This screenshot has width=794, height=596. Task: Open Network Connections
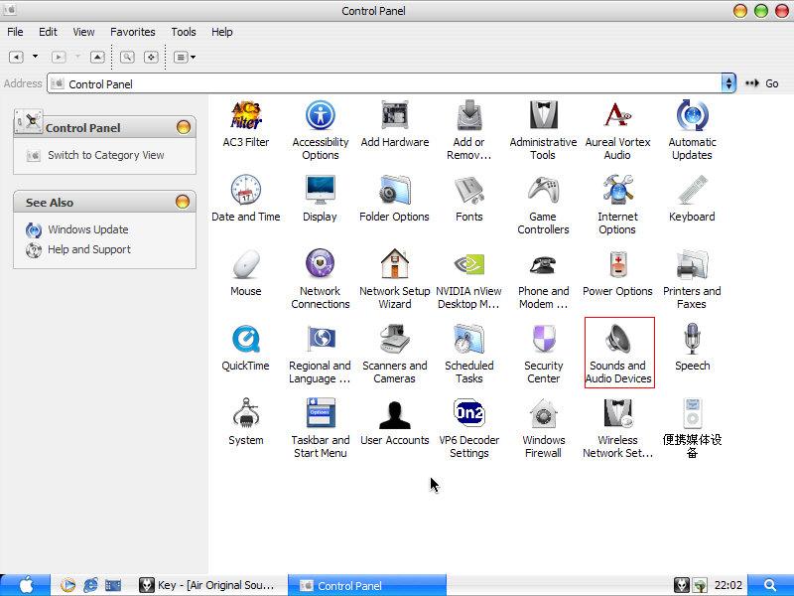click(x=320, y=280)
